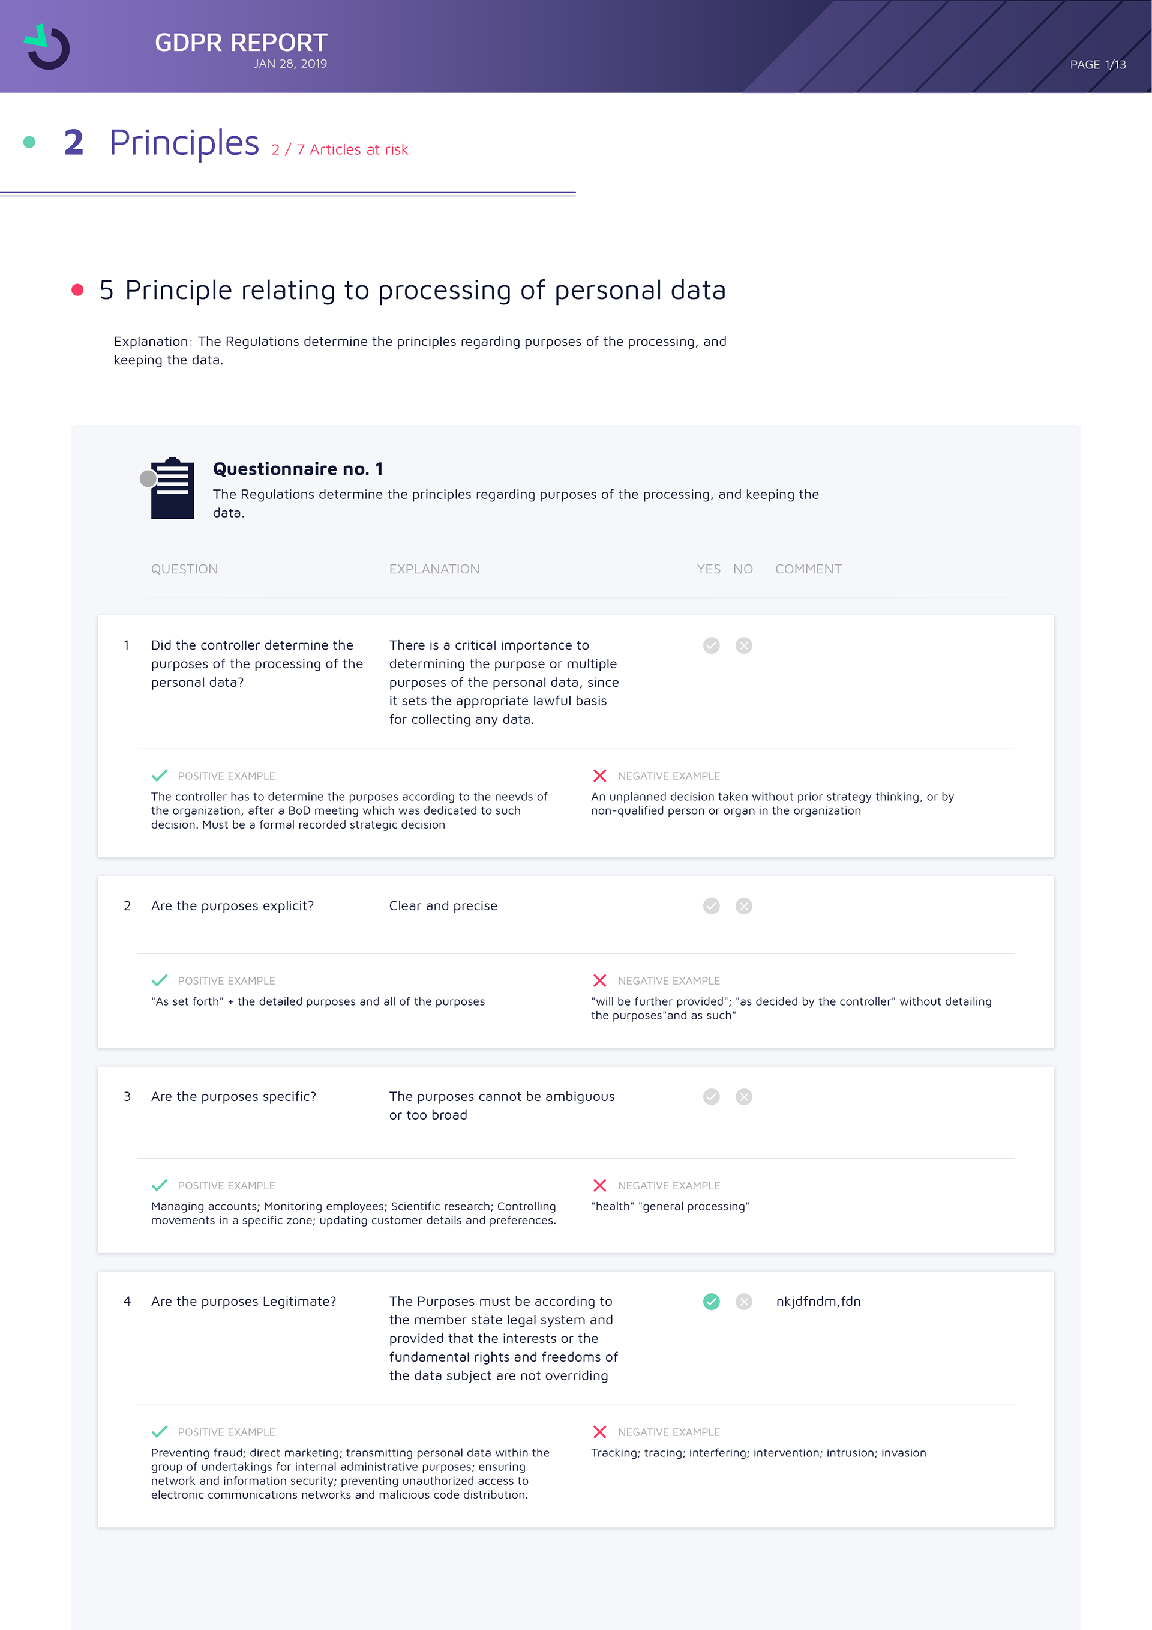This screenshot has width=1152, height=1630.
Task: Click green check icon for question 1 positive example
Action: coord(160,775)
